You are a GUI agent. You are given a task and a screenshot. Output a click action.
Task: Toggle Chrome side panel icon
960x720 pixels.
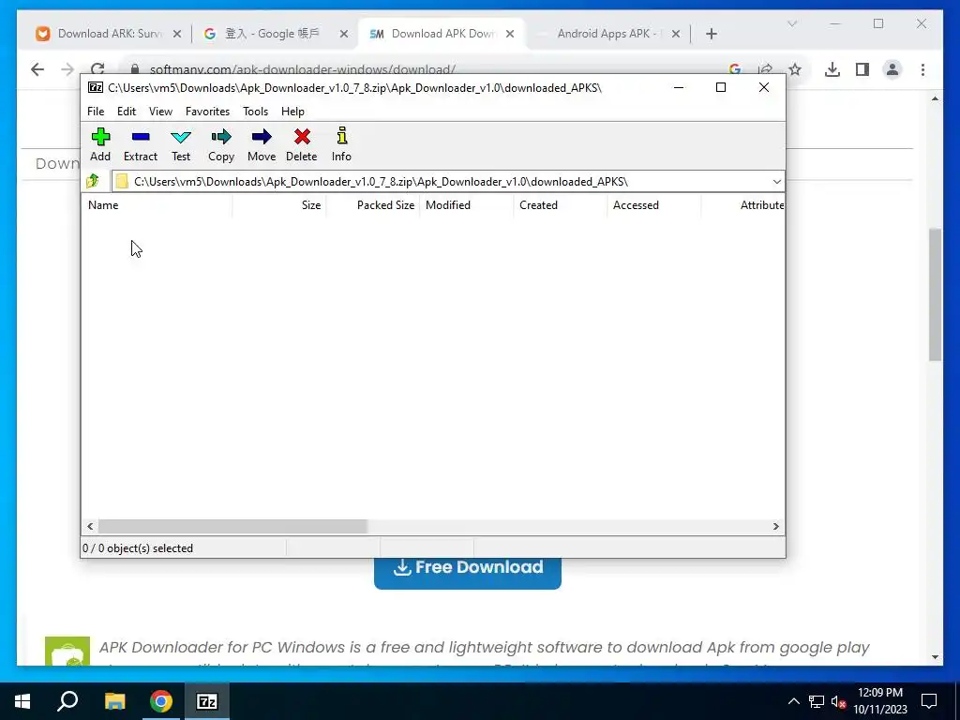(x=862, y=69)
